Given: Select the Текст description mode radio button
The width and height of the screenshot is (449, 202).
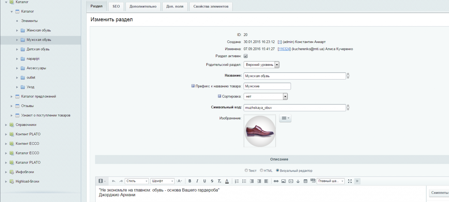Looking at the screenshot, I should (x=246, y=170).
